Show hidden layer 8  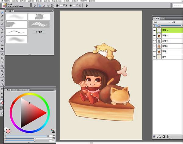click(x=155, y=46)
